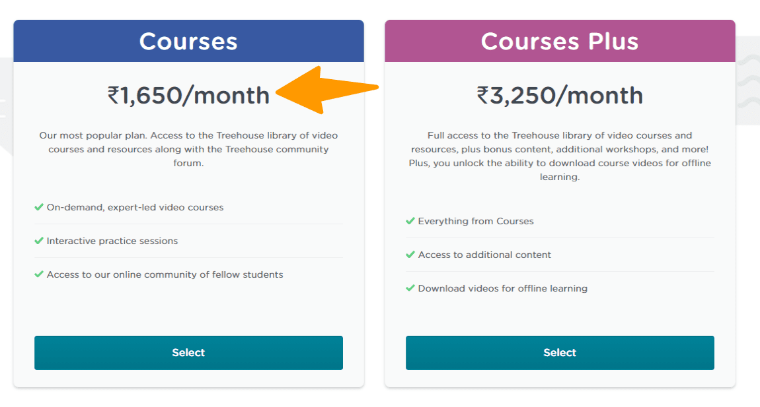Click checkmark beside online community access feature

tap(39, 274)
